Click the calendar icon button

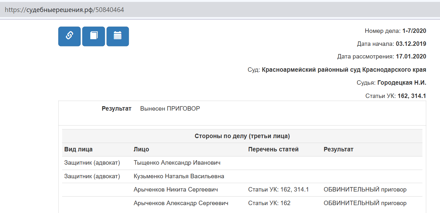(117, 36)
